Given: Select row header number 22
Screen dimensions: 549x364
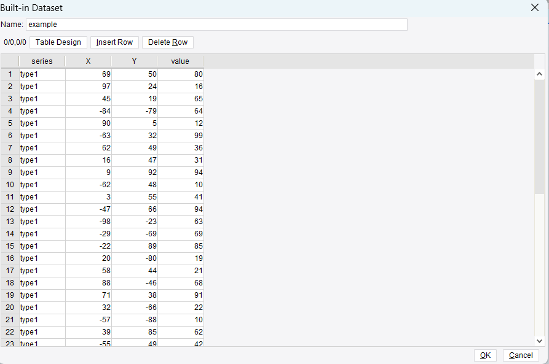Looking at the screenshot, I should 10,332.
